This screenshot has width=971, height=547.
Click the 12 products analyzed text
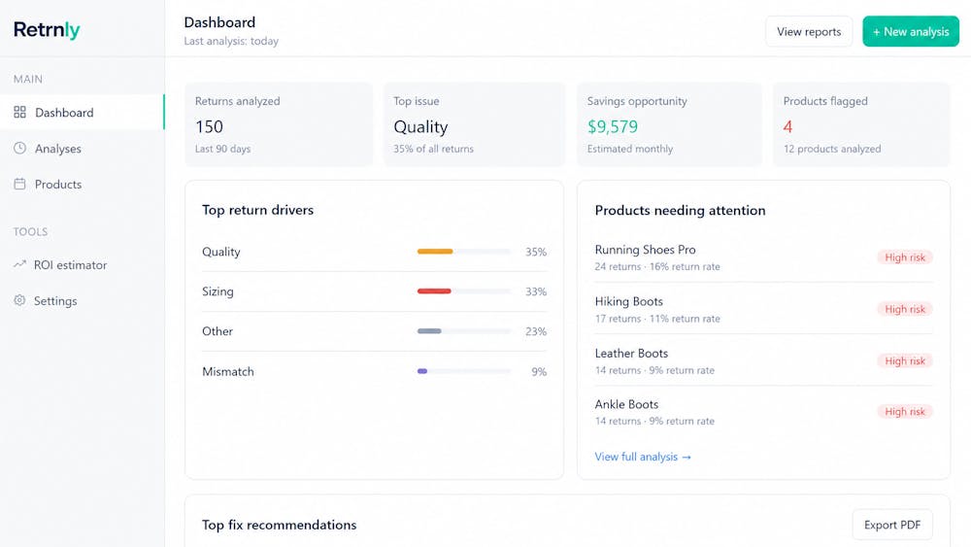pyautogui.click(x=832, y=149)
